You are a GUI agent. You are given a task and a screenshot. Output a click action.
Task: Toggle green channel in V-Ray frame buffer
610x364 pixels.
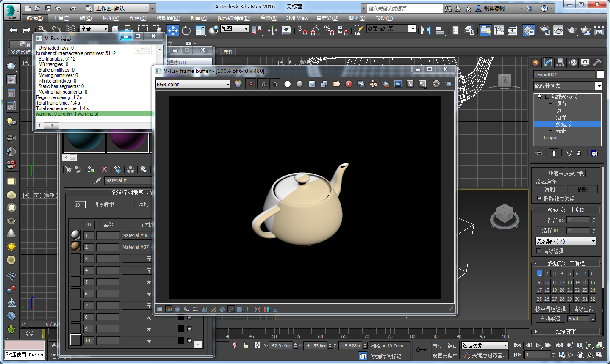(263, 84)
